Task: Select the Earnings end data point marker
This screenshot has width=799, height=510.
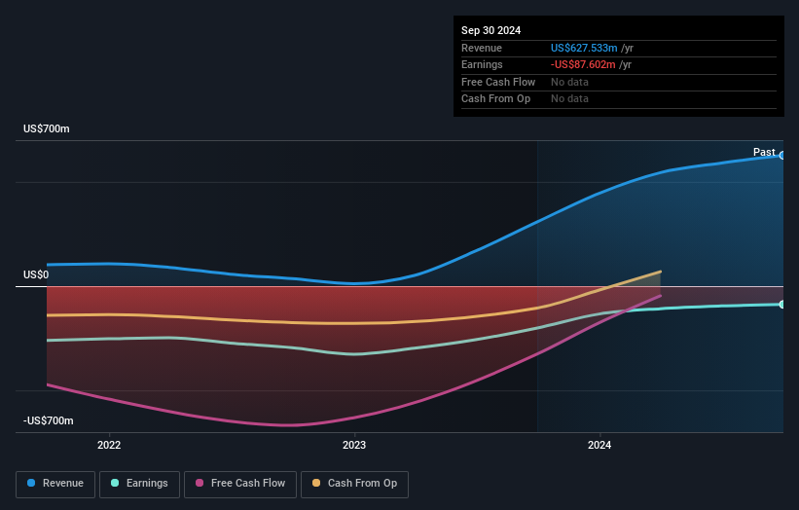Action: coord(782,305)
